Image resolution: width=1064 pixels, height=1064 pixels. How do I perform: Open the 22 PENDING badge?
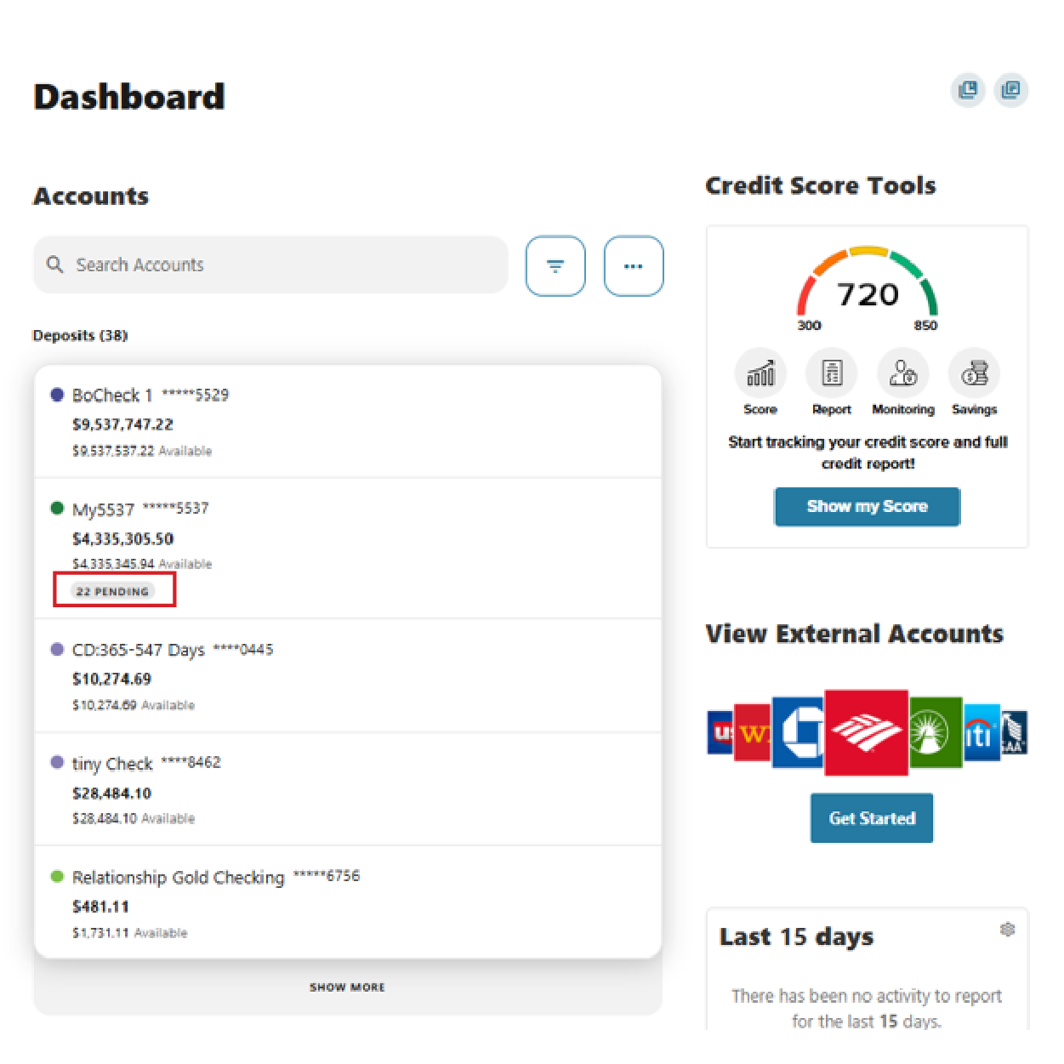[x=112, y=591]
